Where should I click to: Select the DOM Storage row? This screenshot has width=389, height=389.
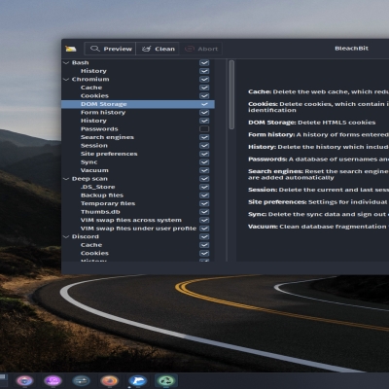[138, 104]
